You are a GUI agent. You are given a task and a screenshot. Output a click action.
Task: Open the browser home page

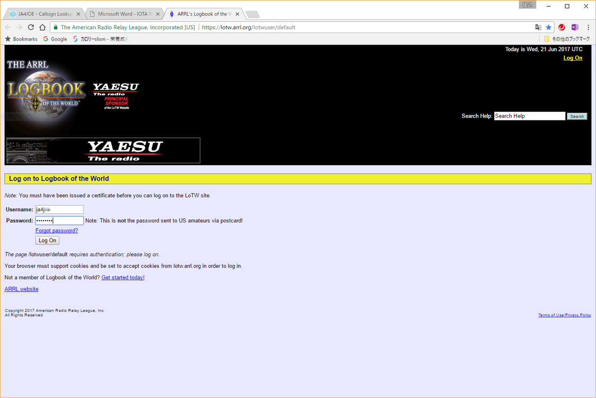point(42,27)
